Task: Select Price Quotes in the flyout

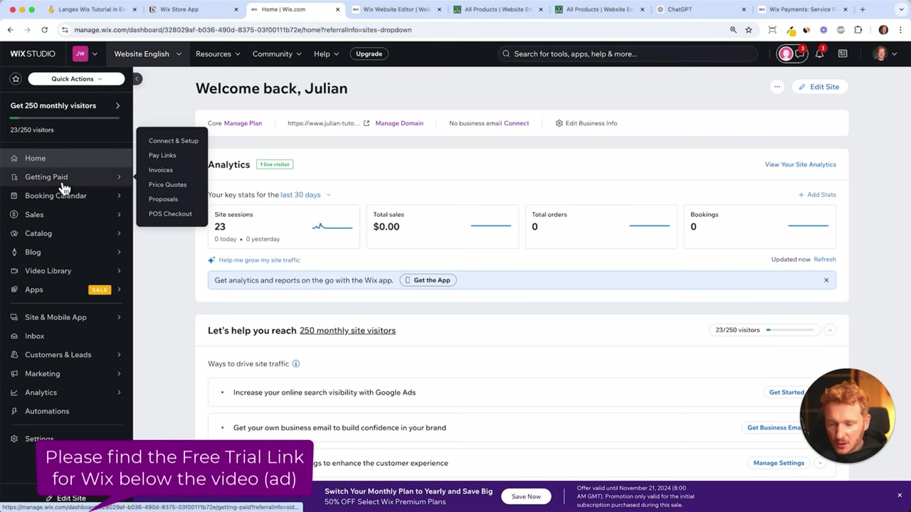Action: coord(167,184)
